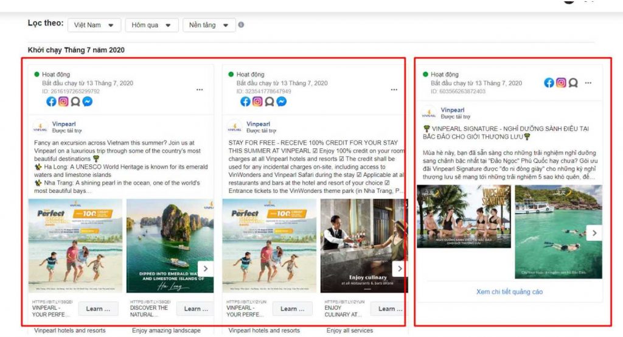Viewport: 623px width, 337px height.
Task: Advance carousel arrow on snorkeling image
Action: click(x=594, y=233)
